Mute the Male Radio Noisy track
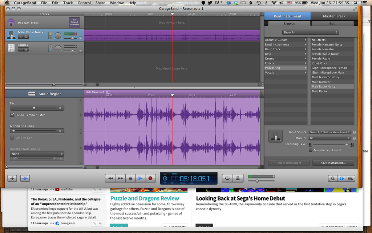 pyautogui.click(x=21, y=37)
